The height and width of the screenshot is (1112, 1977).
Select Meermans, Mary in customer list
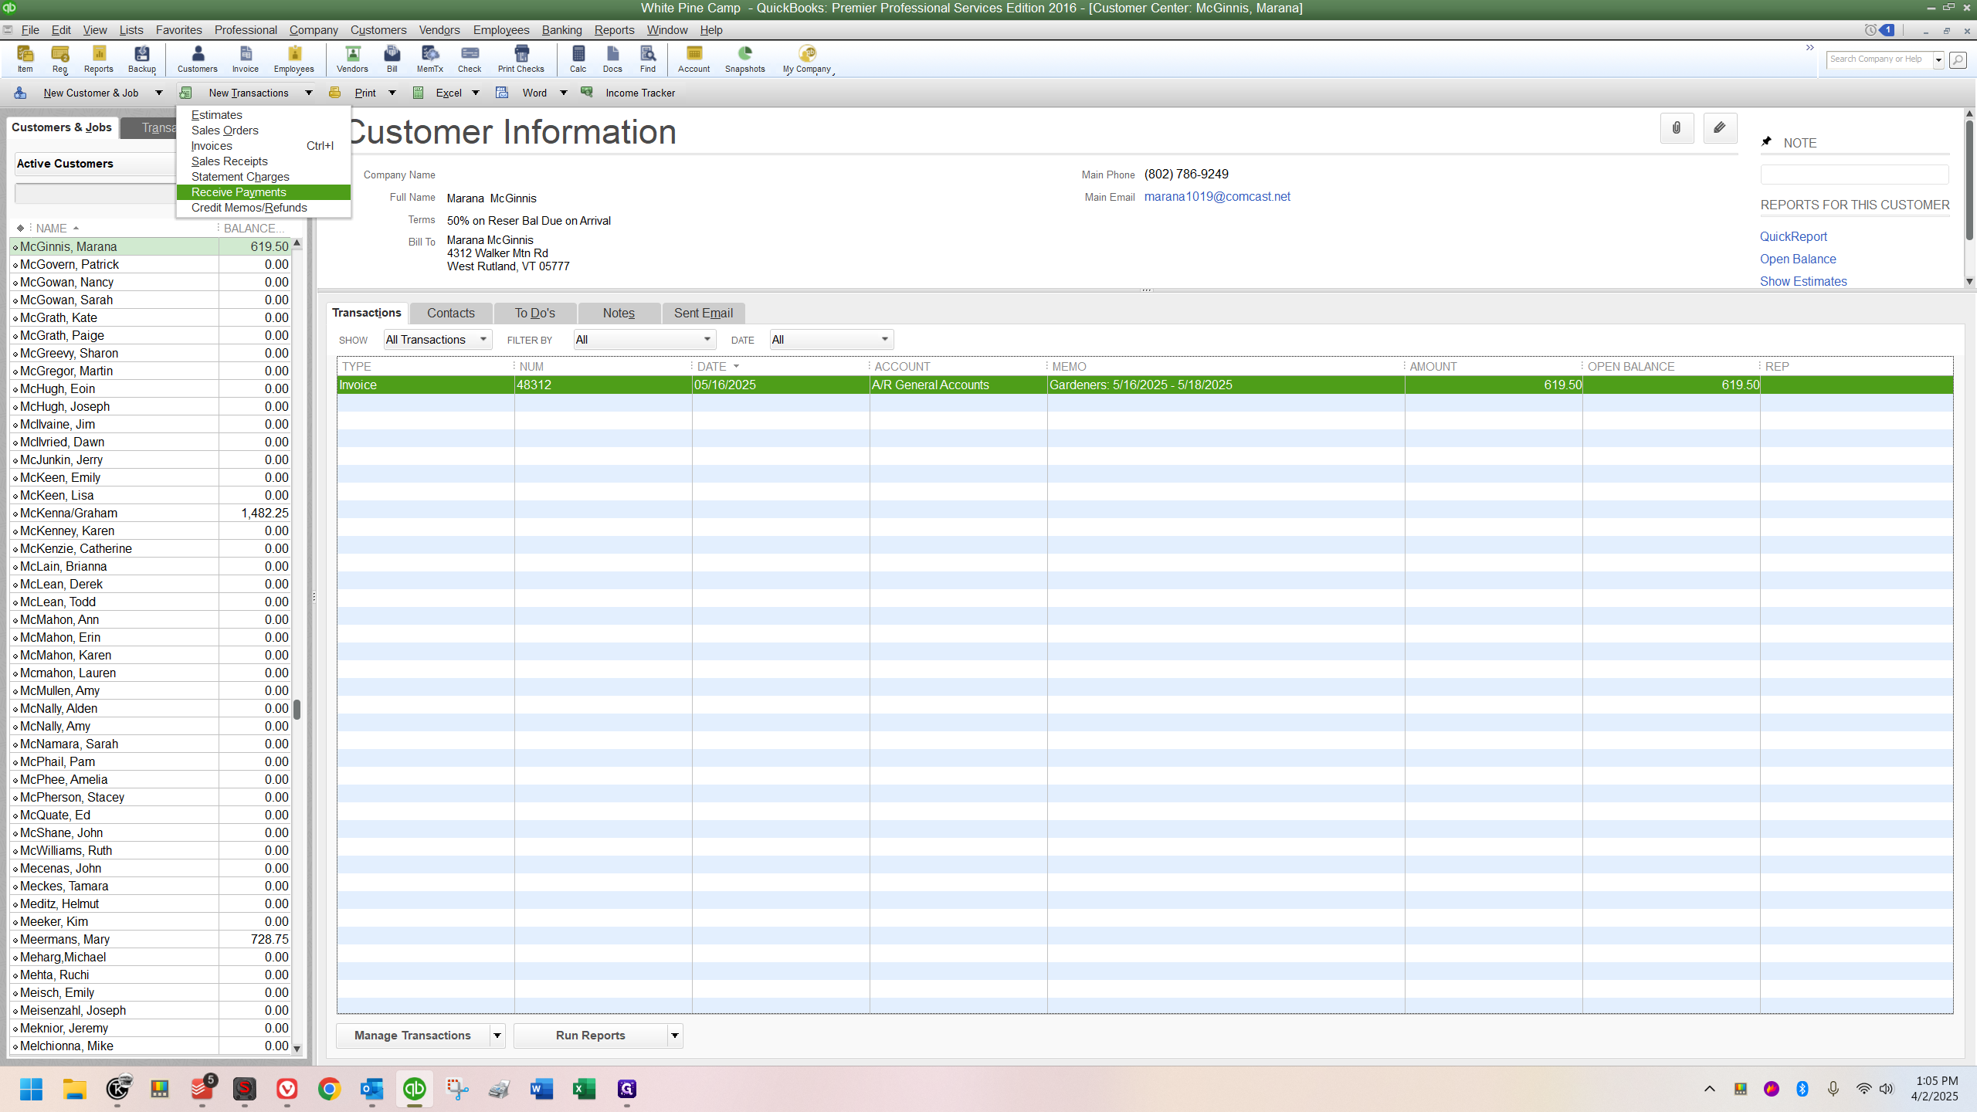[150, 940]
